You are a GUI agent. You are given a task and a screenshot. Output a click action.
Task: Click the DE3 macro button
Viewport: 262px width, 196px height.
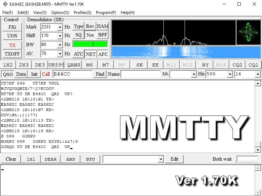click(40, 65)
